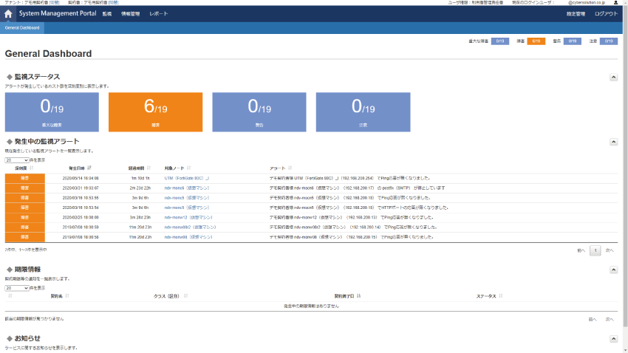Viewport: 628px width, 353px height.
Task: Click the tenant 切替 switch link
Action: click(x=54, y=2)
